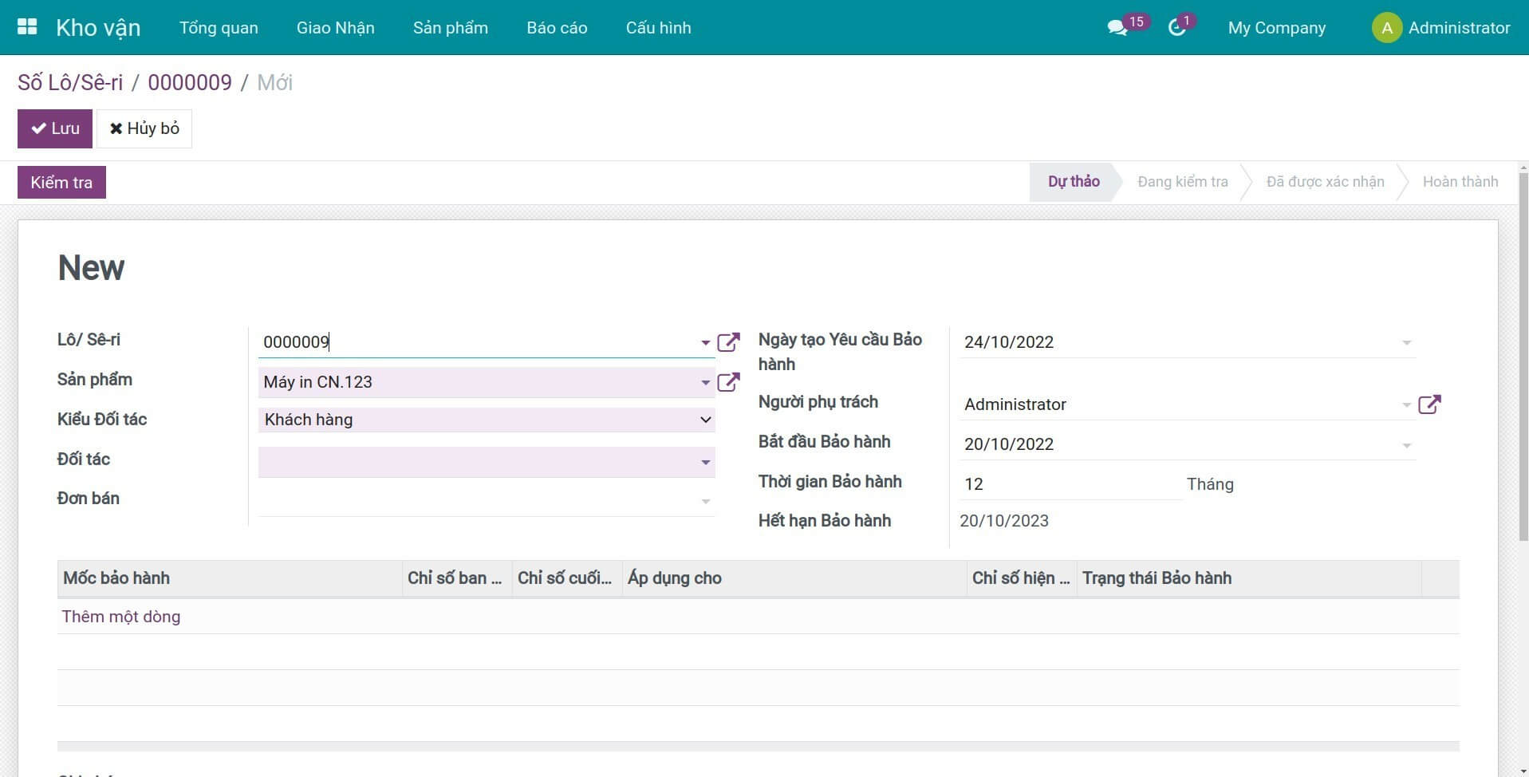Open the conversations chat icon with badge 15
1529x777 pixels.
pyautogui.click(x=1117, y=28)
